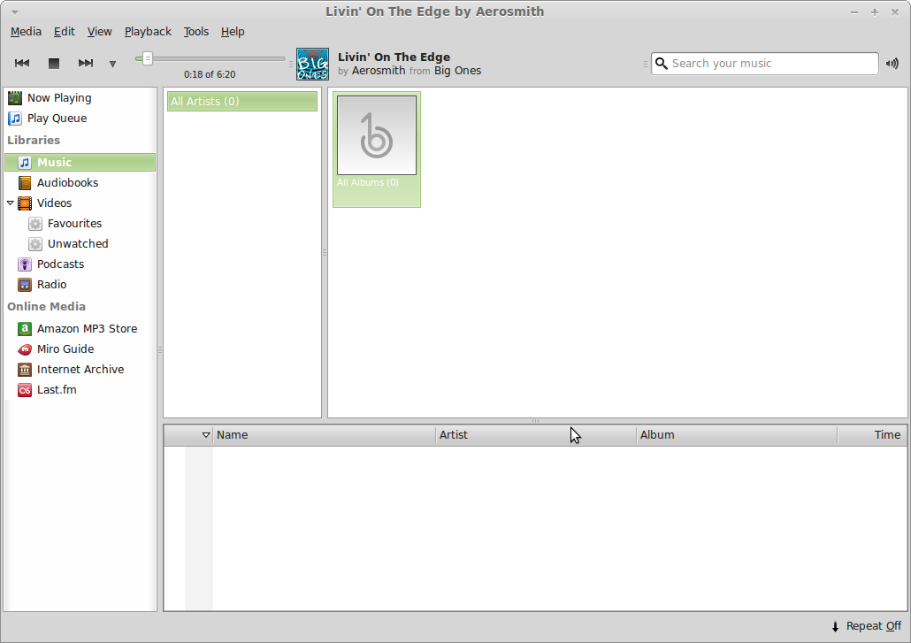Screen dimensions: 911x643
Task: Open the Help menu
Action: coord(233,31)
